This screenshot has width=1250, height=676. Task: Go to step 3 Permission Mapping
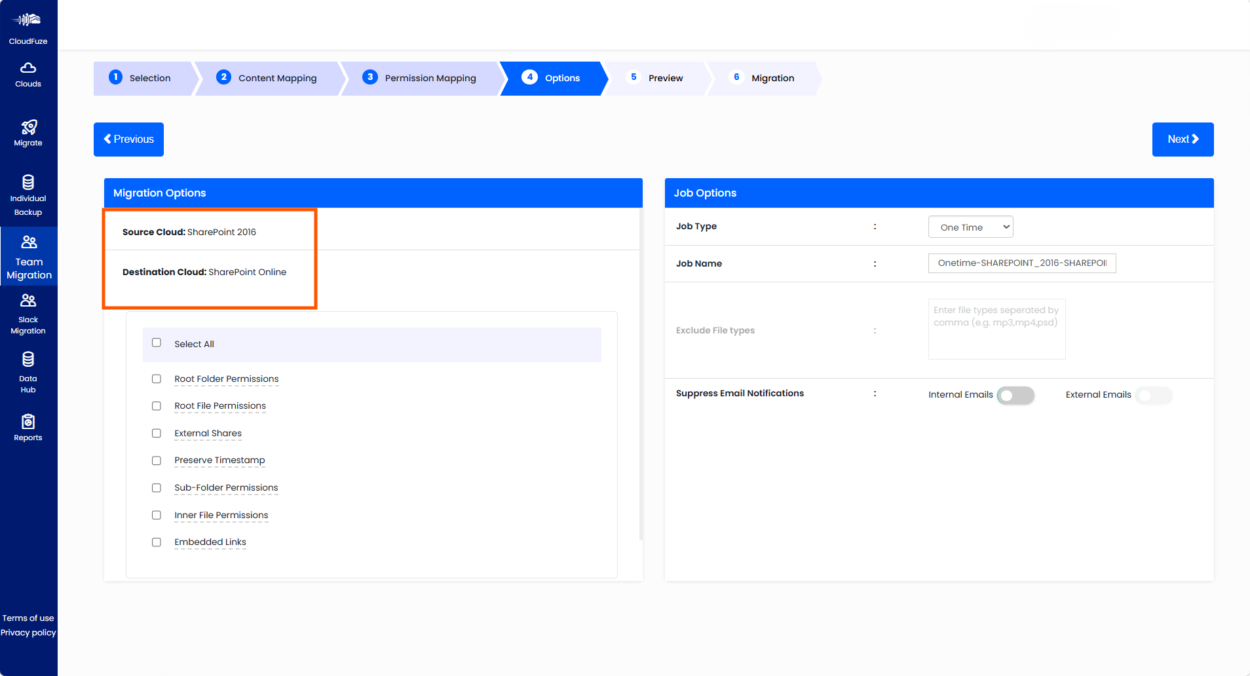pos(423,78)
